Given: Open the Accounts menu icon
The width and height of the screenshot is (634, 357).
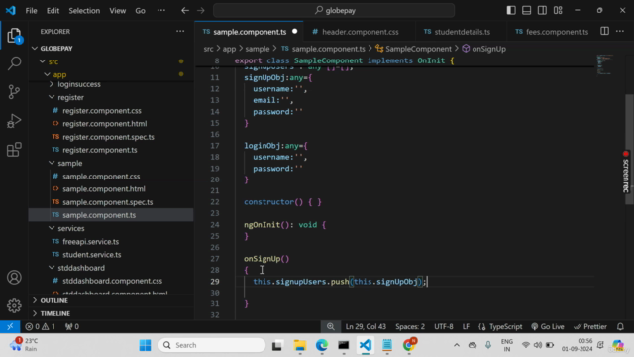Looking at the screenshot, I should click(x=14, y=278).
